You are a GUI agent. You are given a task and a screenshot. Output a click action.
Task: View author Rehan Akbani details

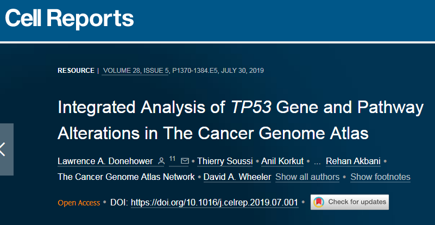[x=353, y=161]
